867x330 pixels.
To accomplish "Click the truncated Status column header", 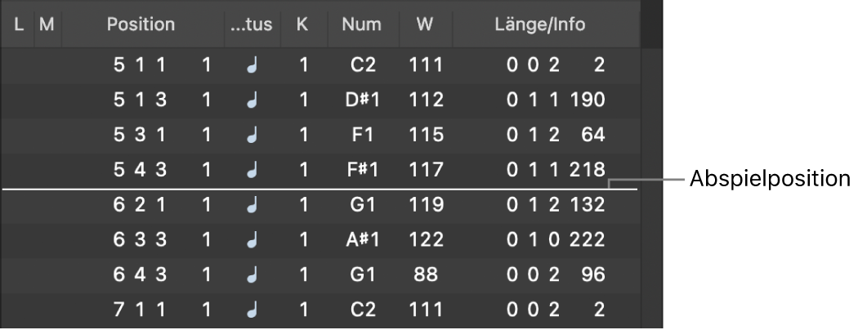I will (252, 25).
